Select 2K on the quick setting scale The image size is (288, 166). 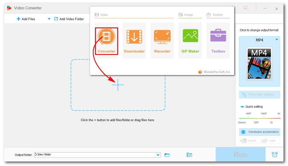(271, 123)
